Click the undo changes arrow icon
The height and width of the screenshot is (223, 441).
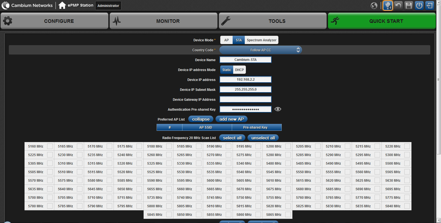pyautogui.click(x=398, y=6)
